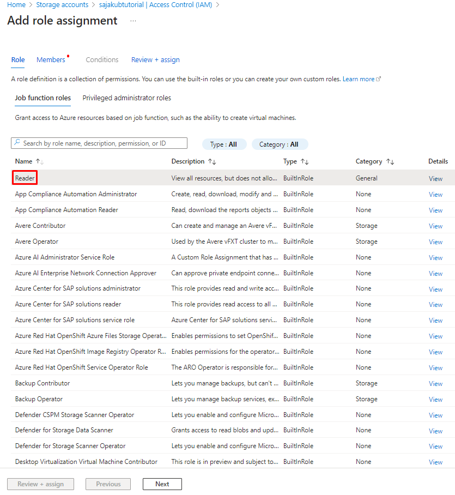Switch to the Role tab
The width and height of the screenshot is (455, 495).
18,59
